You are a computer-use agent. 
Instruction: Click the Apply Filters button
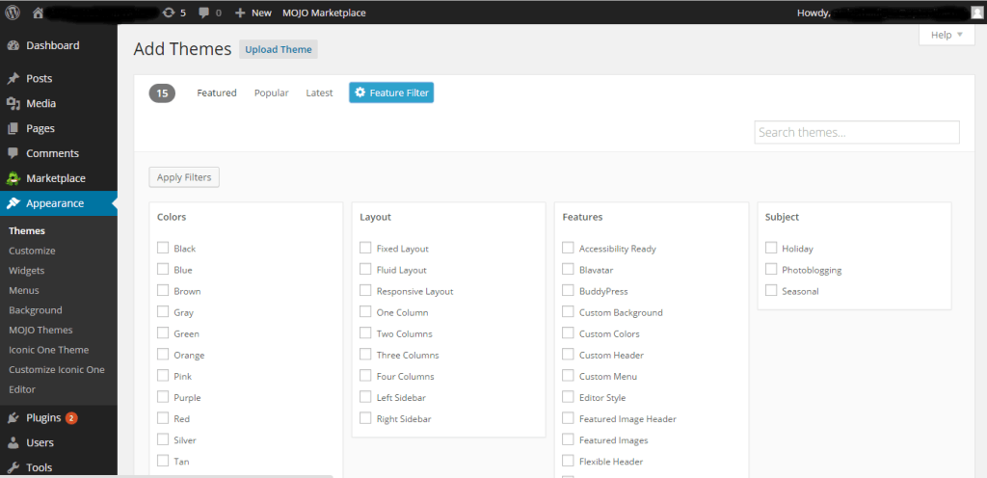[x=184, y=177]
